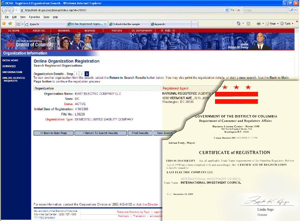Click the Add to Favorites star-plus icon

point(10,24)
